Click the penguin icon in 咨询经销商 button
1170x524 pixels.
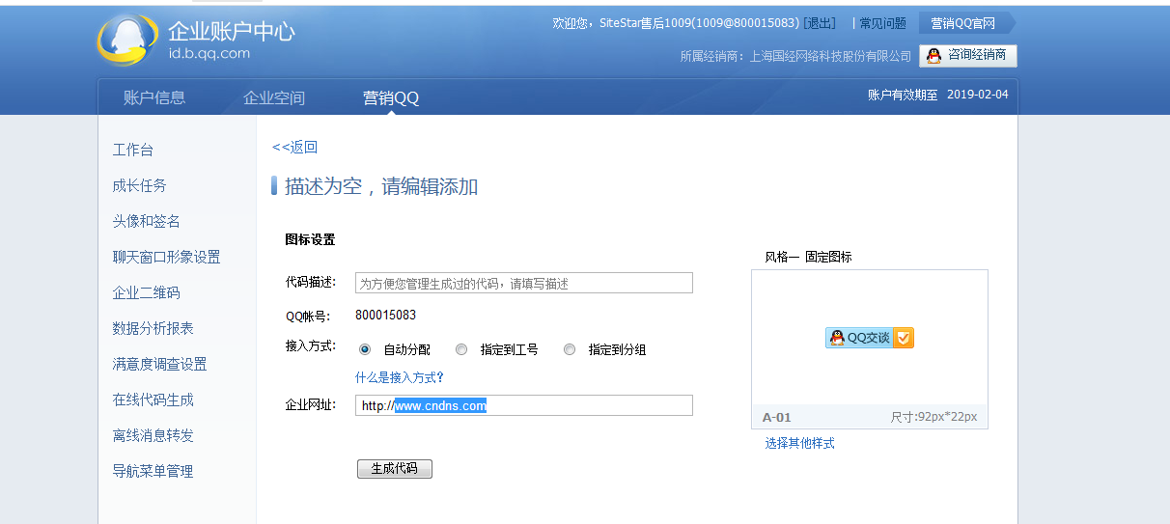[933, 56]
